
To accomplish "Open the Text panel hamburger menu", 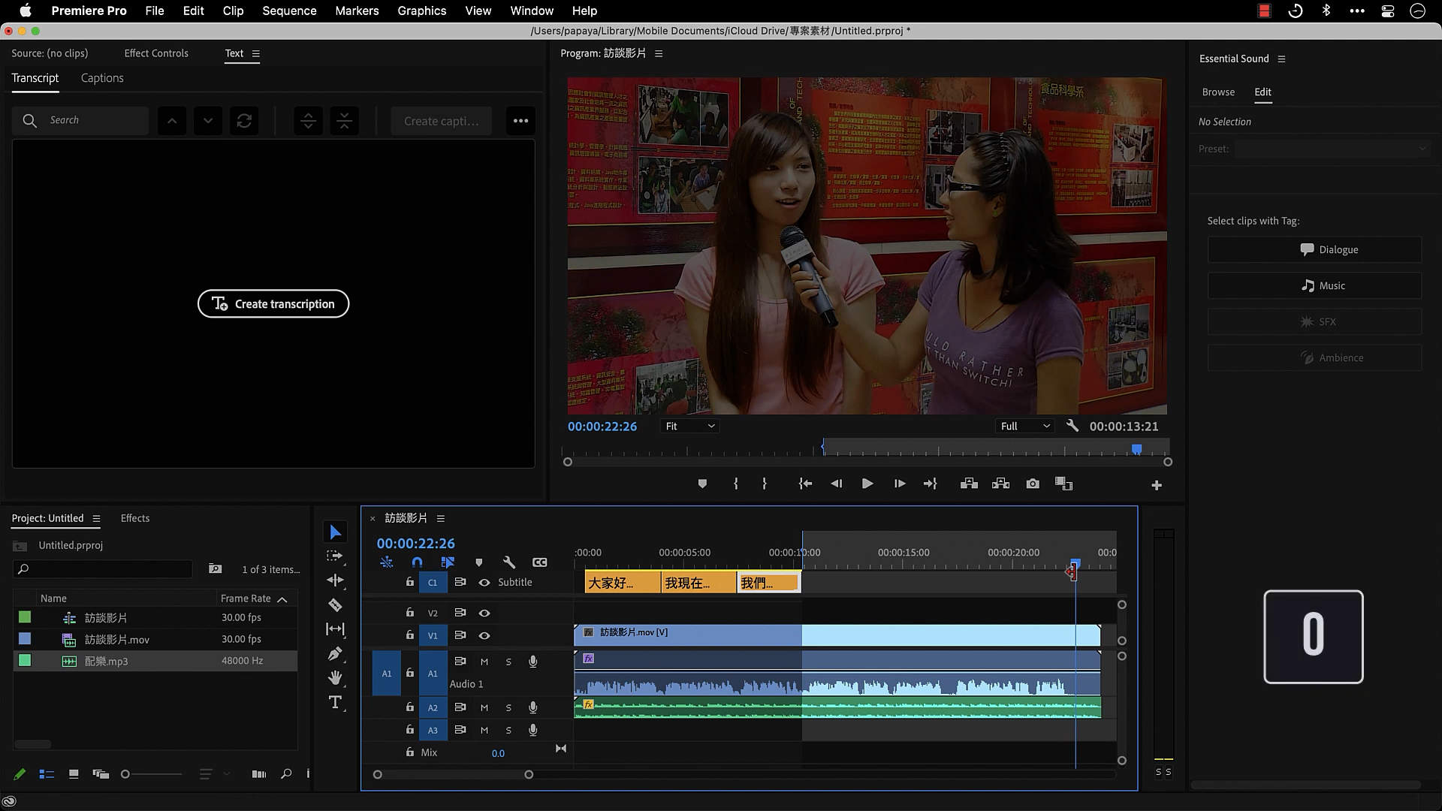I will click(256, 54).
